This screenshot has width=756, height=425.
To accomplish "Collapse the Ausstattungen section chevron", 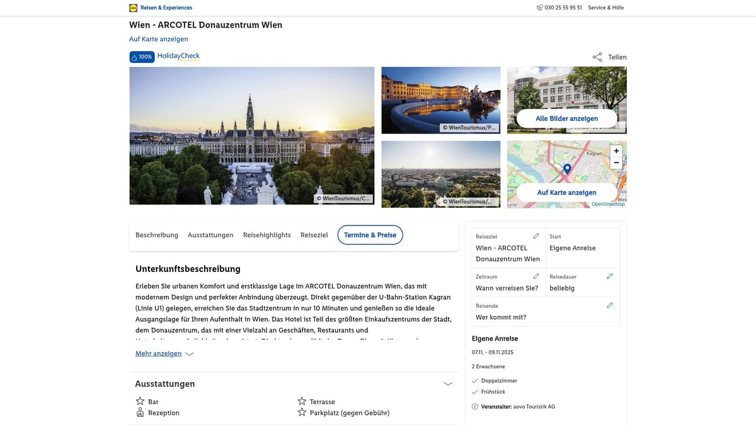I will 448,384.
